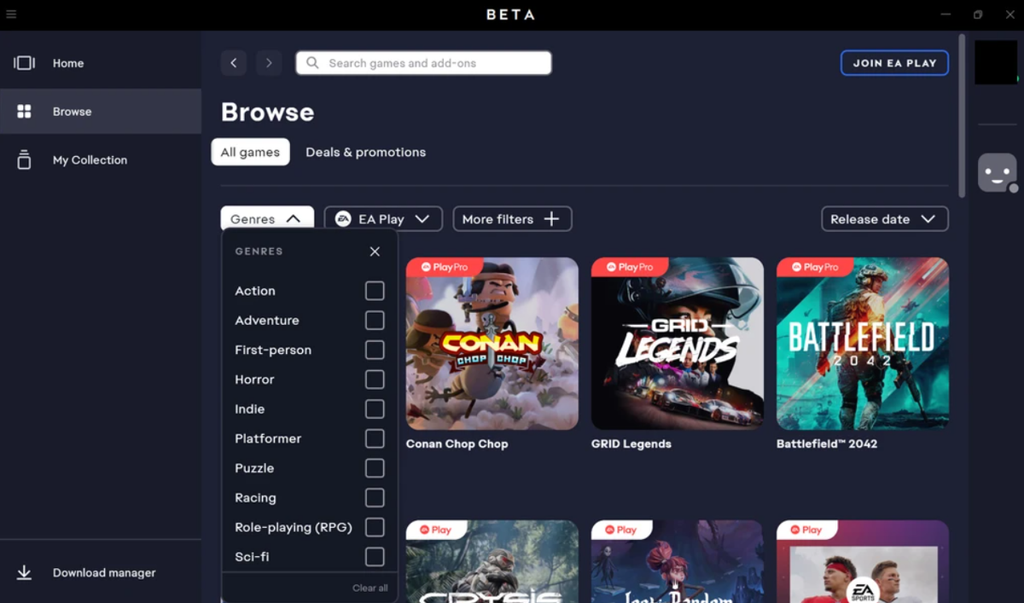The width and height of the screenshot is (1024, 603).
Task: Click the Browse grid icon
Action: [x=24, y=112]
